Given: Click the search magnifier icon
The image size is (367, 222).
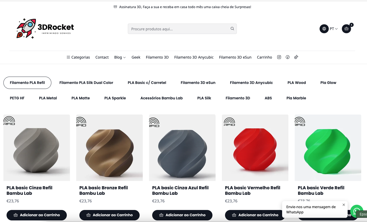Looking at the screenshot, I should click(232, 29).
